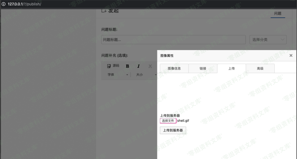
Task: Click the 选择文件 choose file button
Action: pos(168,121)
